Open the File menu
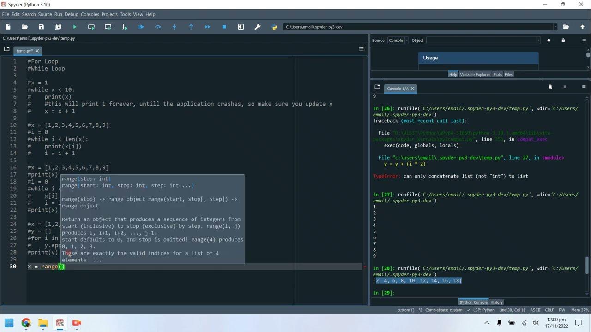This screenshot has height=332, width=591. point(6,14)
